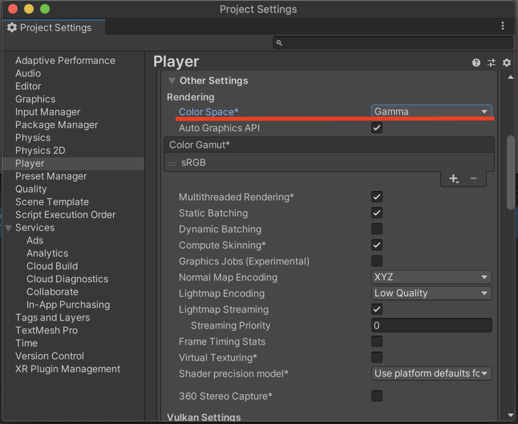Screen dimensions: 518x424
Task: Open Version Control settings
Action: click(50, 356)
